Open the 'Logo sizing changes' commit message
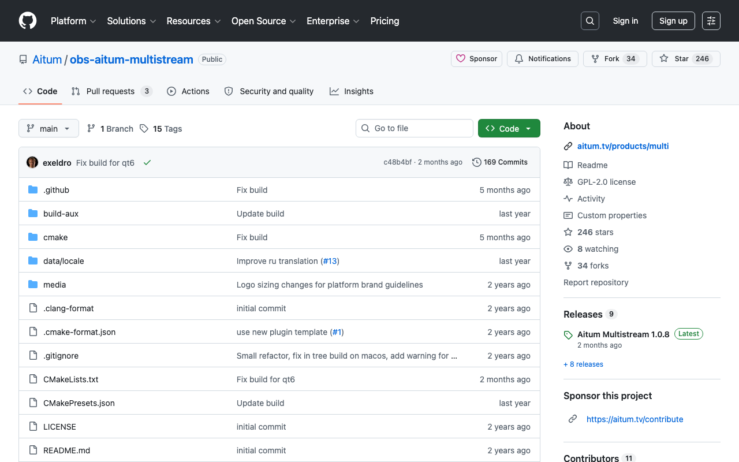Screen dimensions: 739x462 pyautogui.click(x=330, y=285)
